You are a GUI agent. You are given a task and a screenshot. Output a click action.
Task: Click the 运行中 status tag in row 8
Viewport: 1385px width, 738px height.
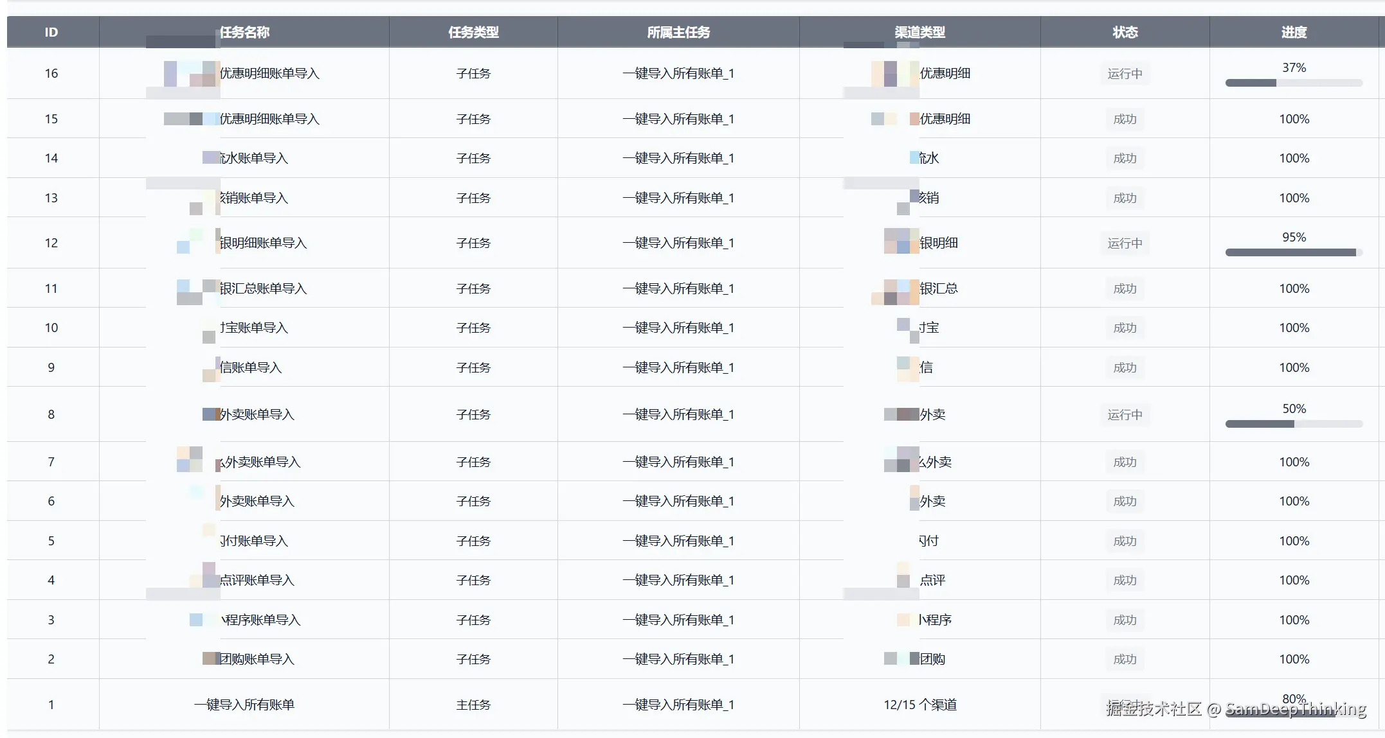pyautogui.click(x=1125, y=415)
